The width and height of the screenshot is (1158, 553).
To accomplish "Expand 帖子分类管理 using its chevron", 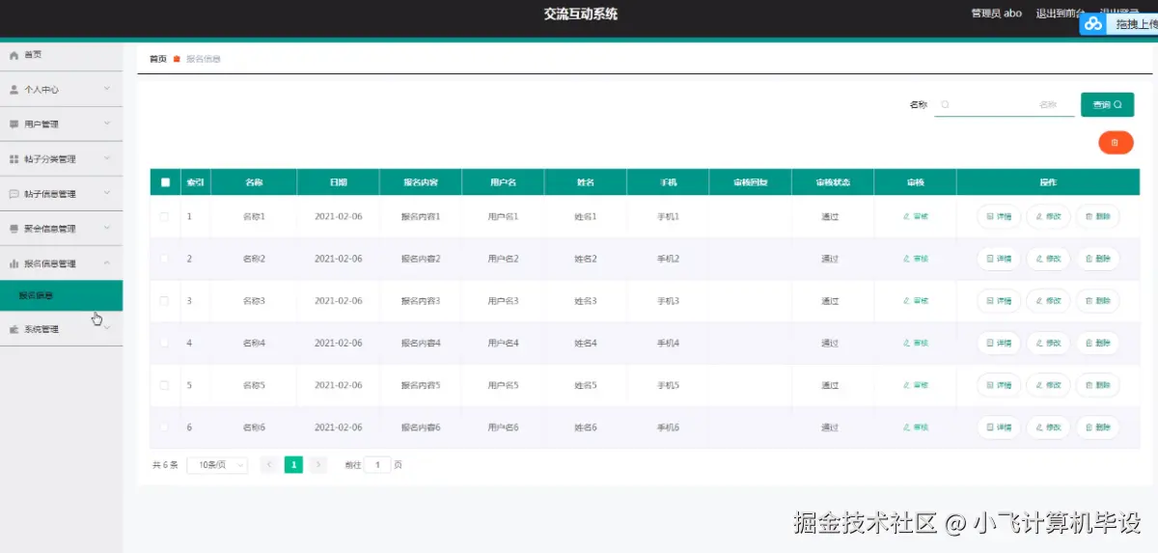I will 107,158.
